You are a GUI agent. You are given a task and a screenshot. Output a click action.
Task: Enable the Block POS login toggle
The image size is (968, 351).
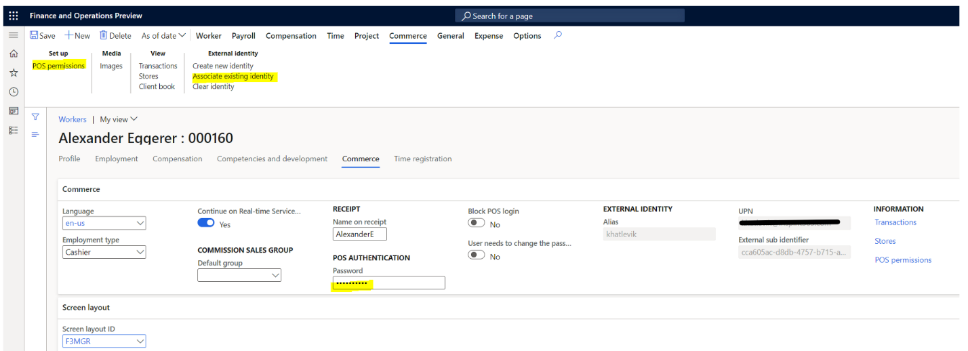477,224
